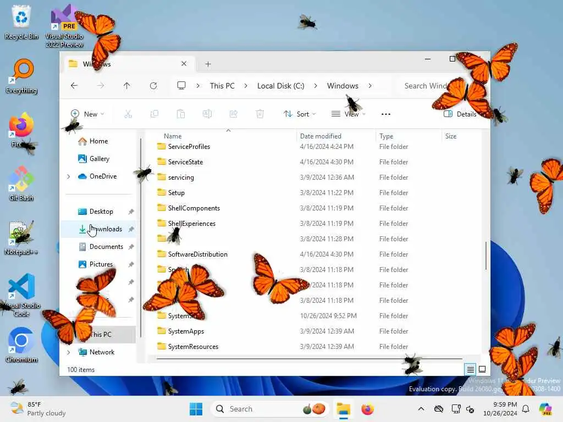Image resolution: width=563 pixels, height=422 pixels.
Task: Open the clock showing 9:59 PM
Action: tap(500, 409)
